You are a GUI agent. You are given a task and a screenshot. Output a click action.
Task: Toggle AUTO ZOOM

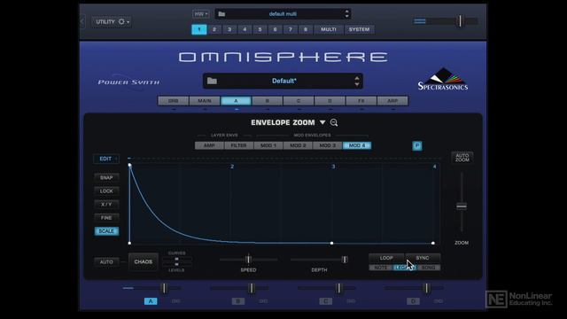click(x=462, y=158)
